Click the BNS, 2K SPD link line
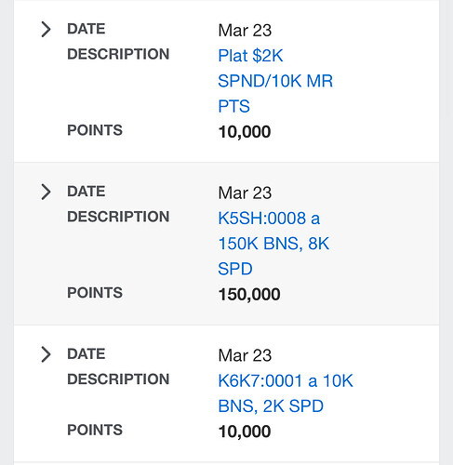 pyautogui.click(x=271, y=406)
